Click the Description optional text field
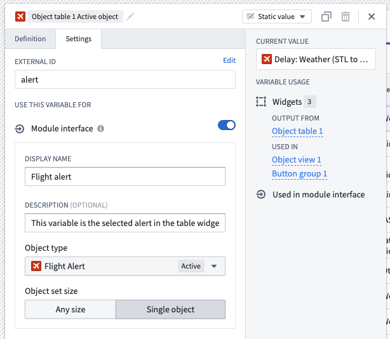 [x=125, y=223]
